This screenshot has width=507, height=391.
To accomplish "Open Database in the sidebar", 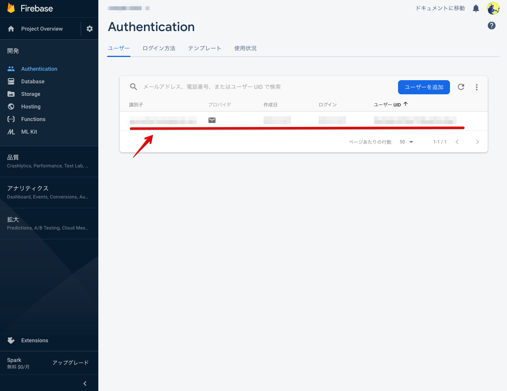I will 33,81.
